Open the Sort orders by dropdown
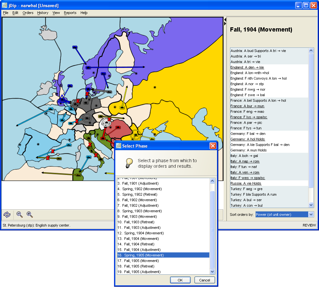The height and width of the screenshot is (287, 319). pyautogui.click(x=284, y=215)
